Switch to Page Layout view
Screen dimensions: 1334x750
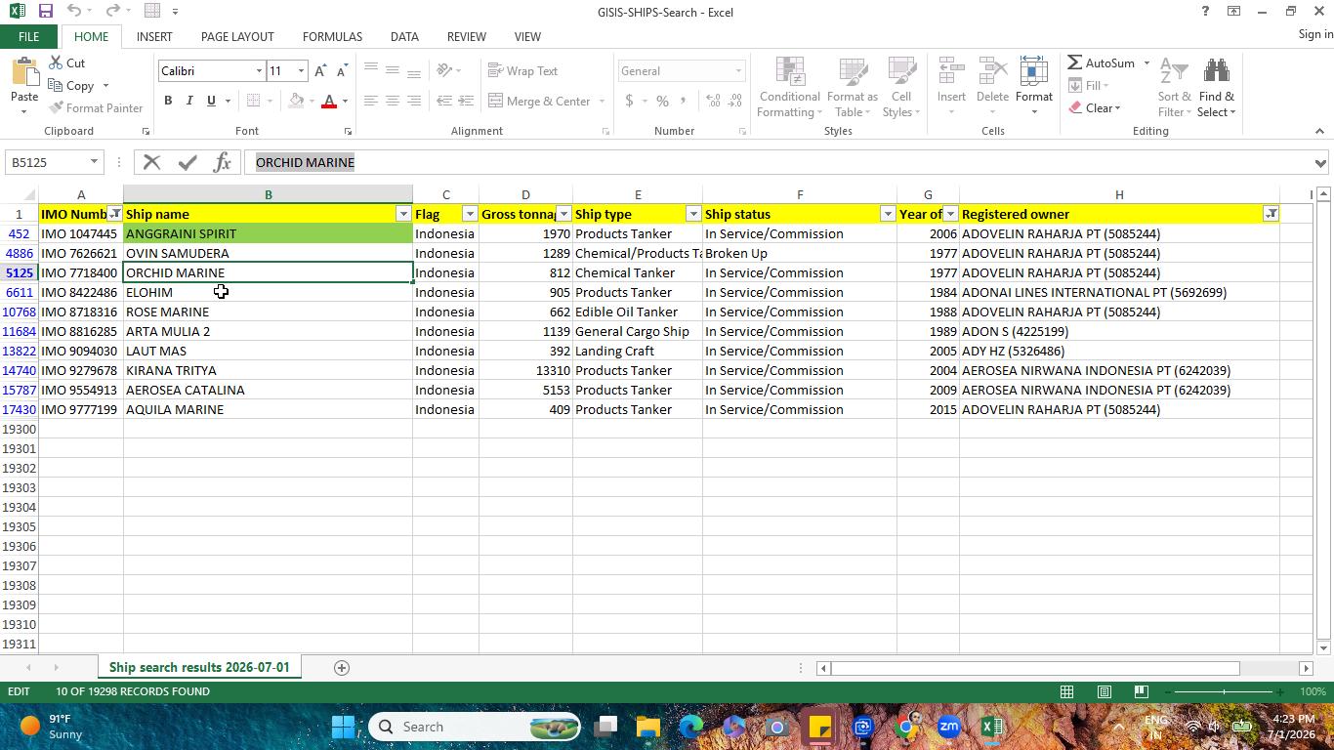[1104, 691]
